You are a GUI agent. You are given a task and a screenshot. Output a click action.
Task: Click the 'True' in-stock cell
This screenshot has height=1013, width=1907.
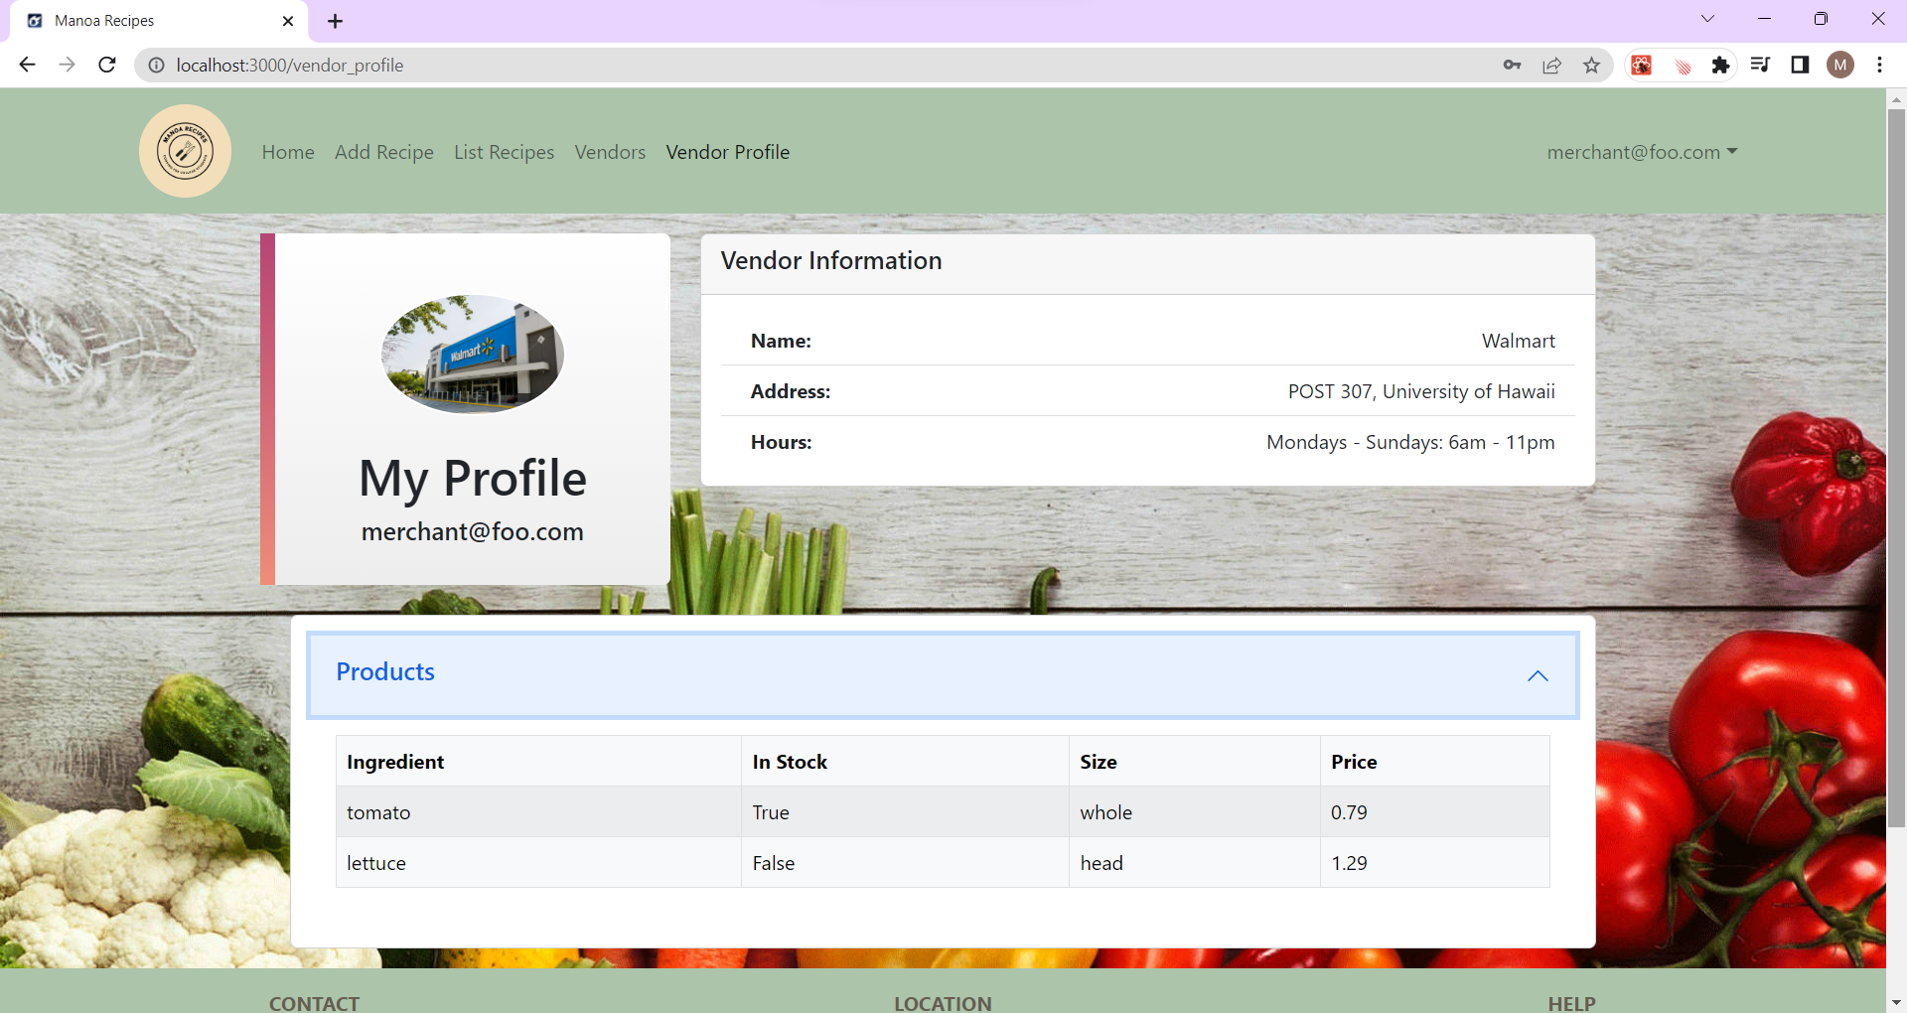pyautogui.click(x=905, y=812)
